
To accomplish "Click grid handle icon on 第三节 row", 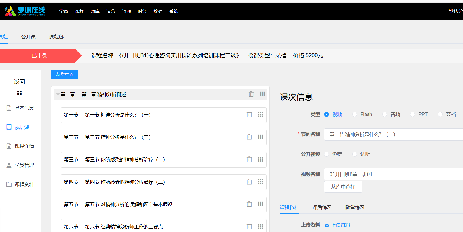I will 261,159.
